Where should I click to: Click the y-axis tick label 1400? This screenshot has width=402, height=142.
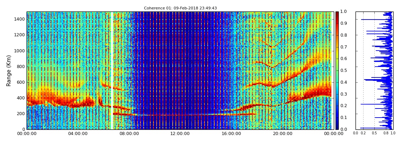[x=20, y=19]
